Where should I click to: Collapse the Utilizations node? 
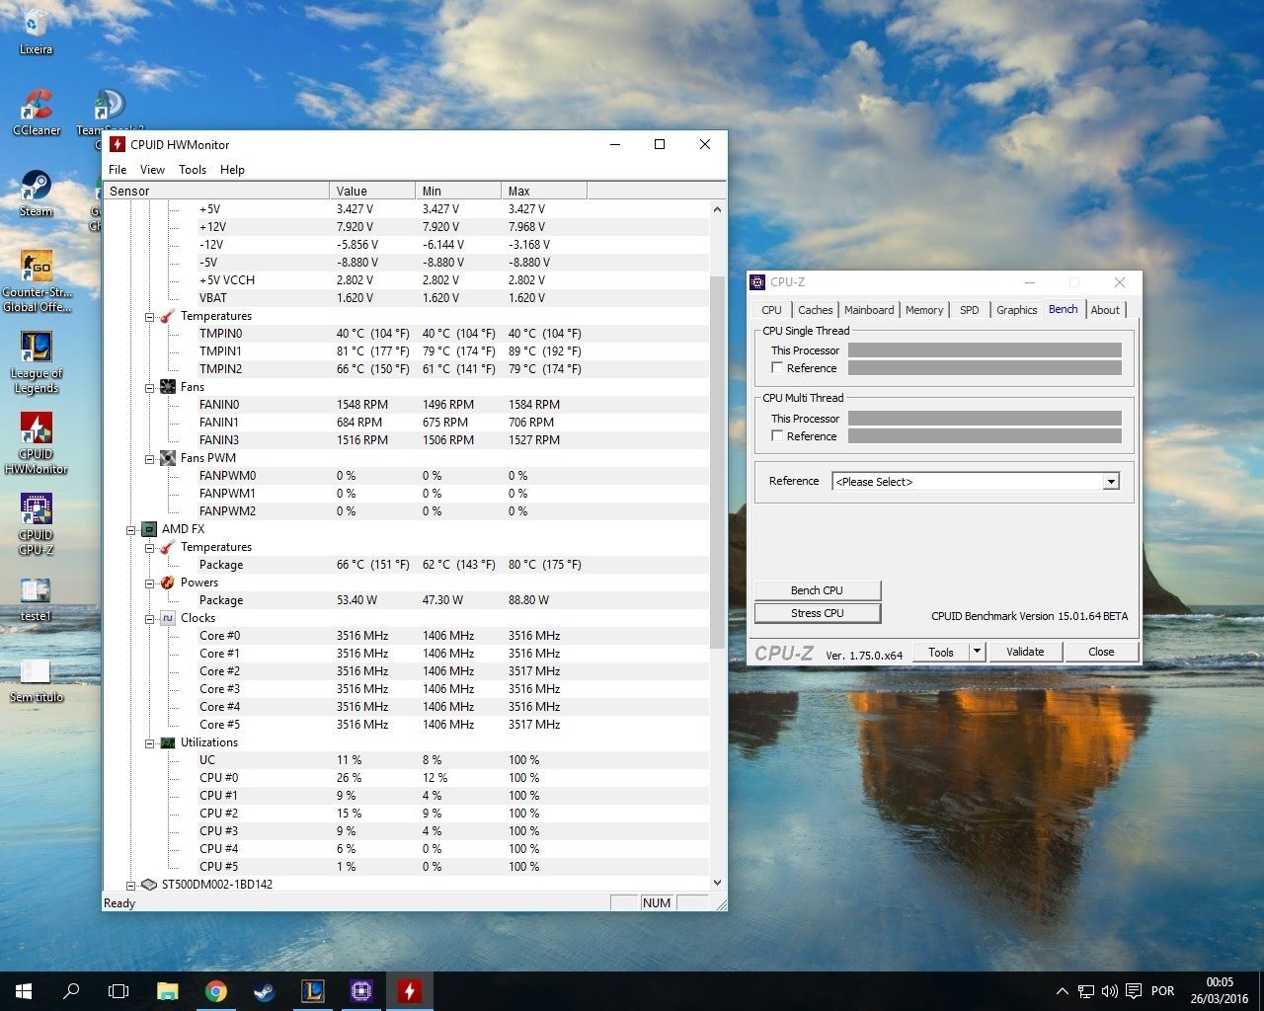click(150, 743)
